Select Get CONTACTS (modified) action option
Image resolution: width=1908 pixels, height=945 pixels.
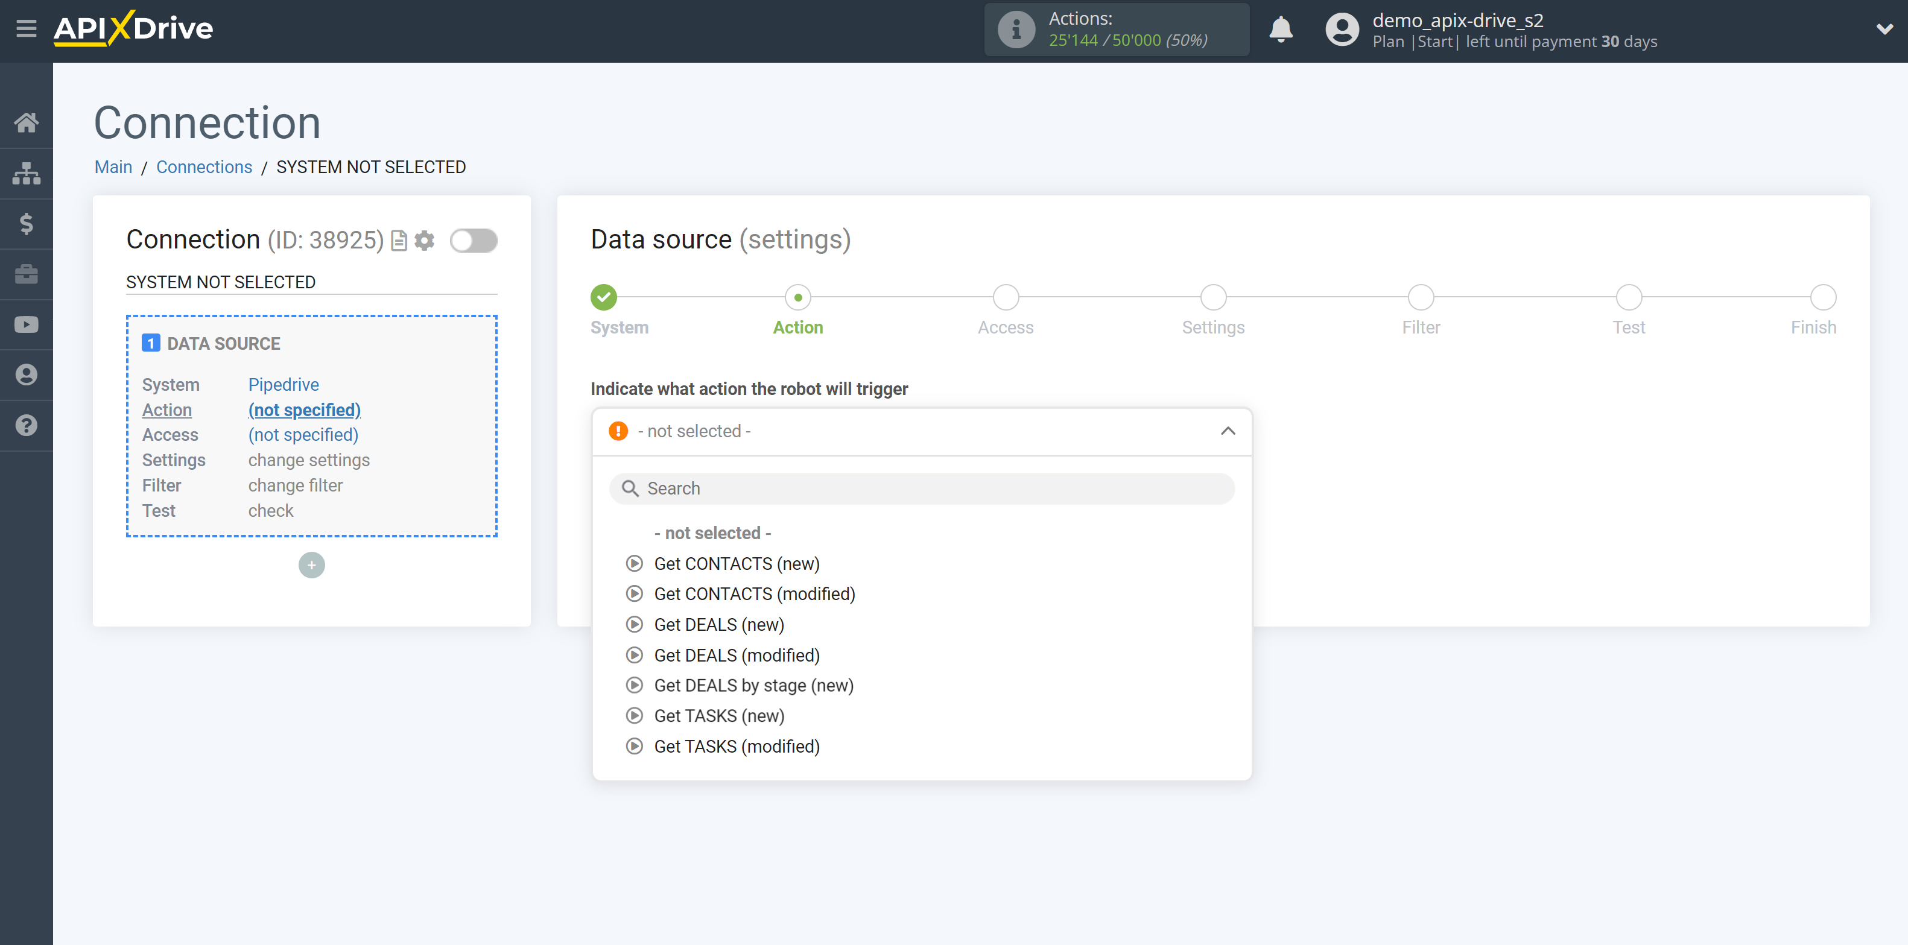point(755,593)
